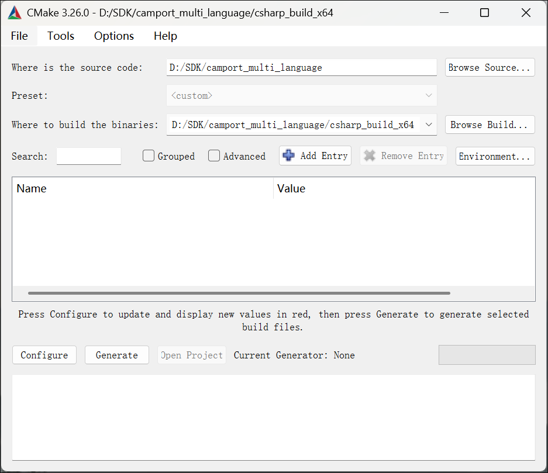Focus the Search input box
This screenshot has height=473, width=548.
(x=89, y=156)
